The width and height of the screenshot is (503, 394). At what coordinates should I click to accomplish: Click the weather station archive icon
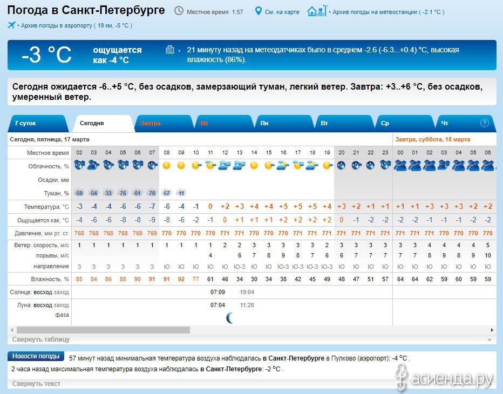(317, 11)
